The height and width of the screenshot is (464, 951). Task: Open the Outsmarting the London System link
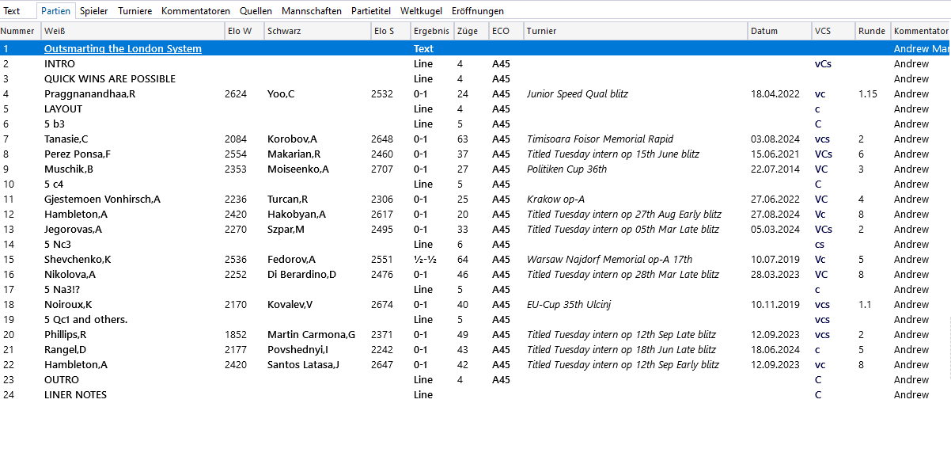click(x=123, y=49)
